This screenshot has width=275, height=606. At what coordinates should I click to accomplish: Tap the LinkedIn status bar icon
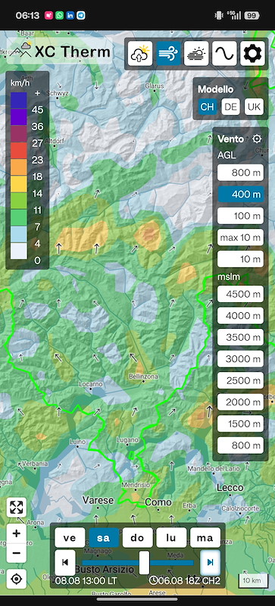pyautogui.click(x=70, y=15)
